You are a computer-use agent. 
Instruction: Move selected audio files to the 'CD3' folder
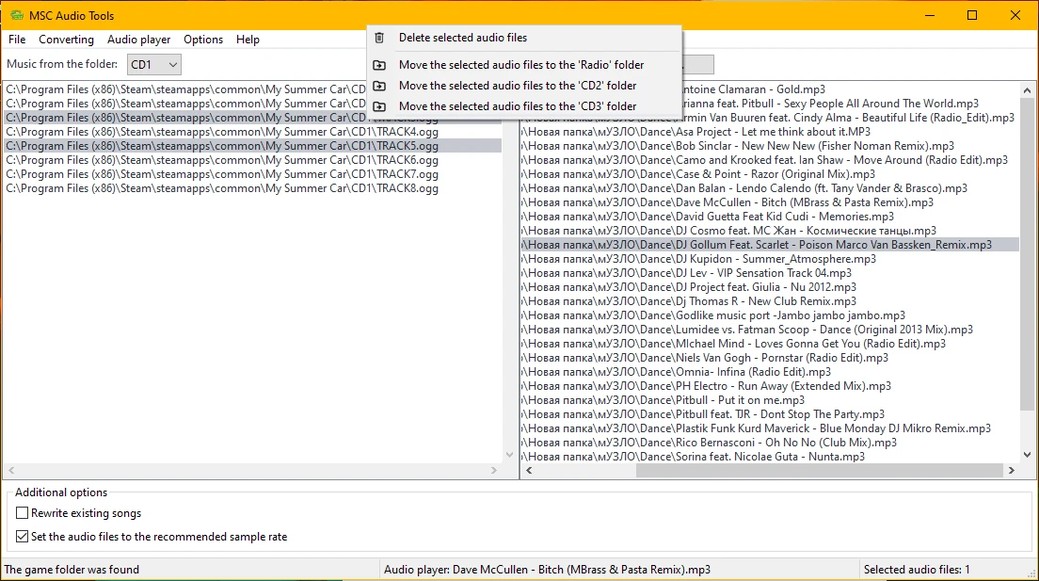pyautogui.click(x=524, y=106)
